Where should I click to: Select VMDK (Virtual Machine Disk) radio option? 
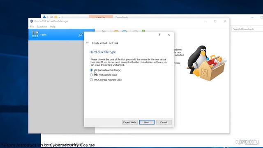(x=106, y=80)
